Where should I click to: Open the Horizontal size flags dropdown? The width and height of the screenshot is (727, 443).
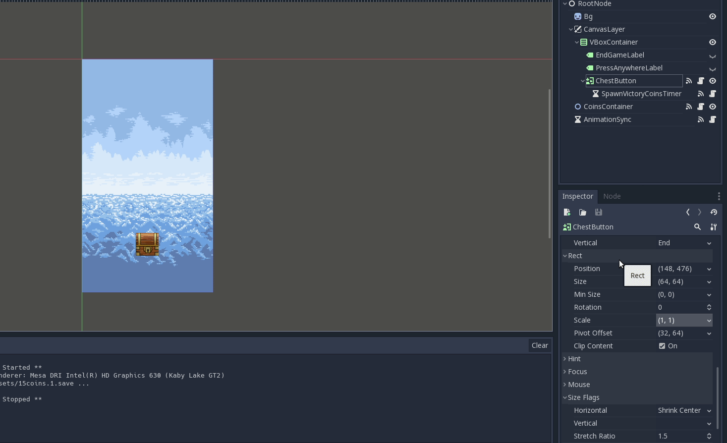709,410
